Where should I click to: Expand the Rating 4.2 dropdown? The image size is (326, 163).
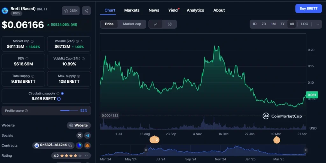coord(87,155)
